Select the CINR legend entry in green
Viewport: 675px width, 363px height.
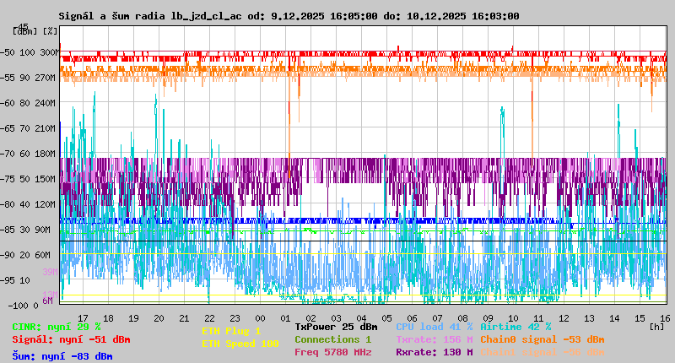click(x=56, y=327)
